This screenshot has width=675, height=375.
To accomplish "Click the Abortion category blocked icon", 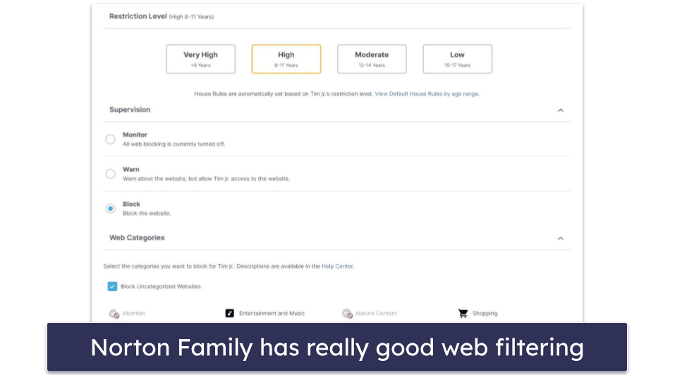I will (x=114, y=314).
